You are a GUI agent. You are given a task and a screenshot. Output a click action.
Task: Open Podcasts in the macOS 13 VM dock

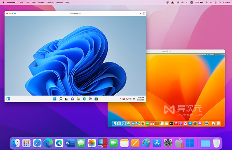(181, 123)
